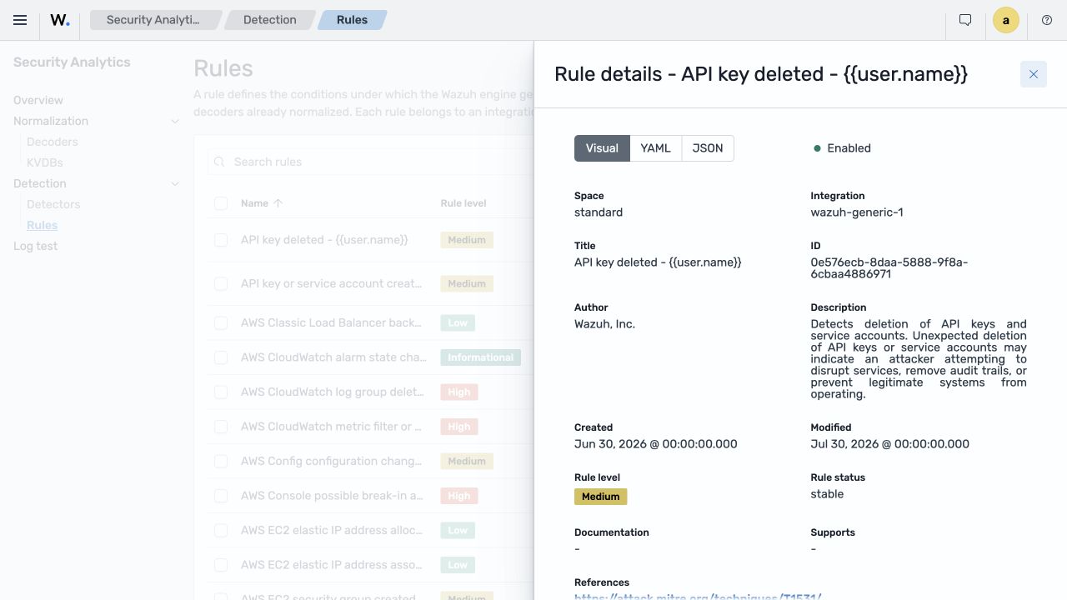Click the Created date value
Viewport: 1067px width, 600px height.
click(656, 444)
